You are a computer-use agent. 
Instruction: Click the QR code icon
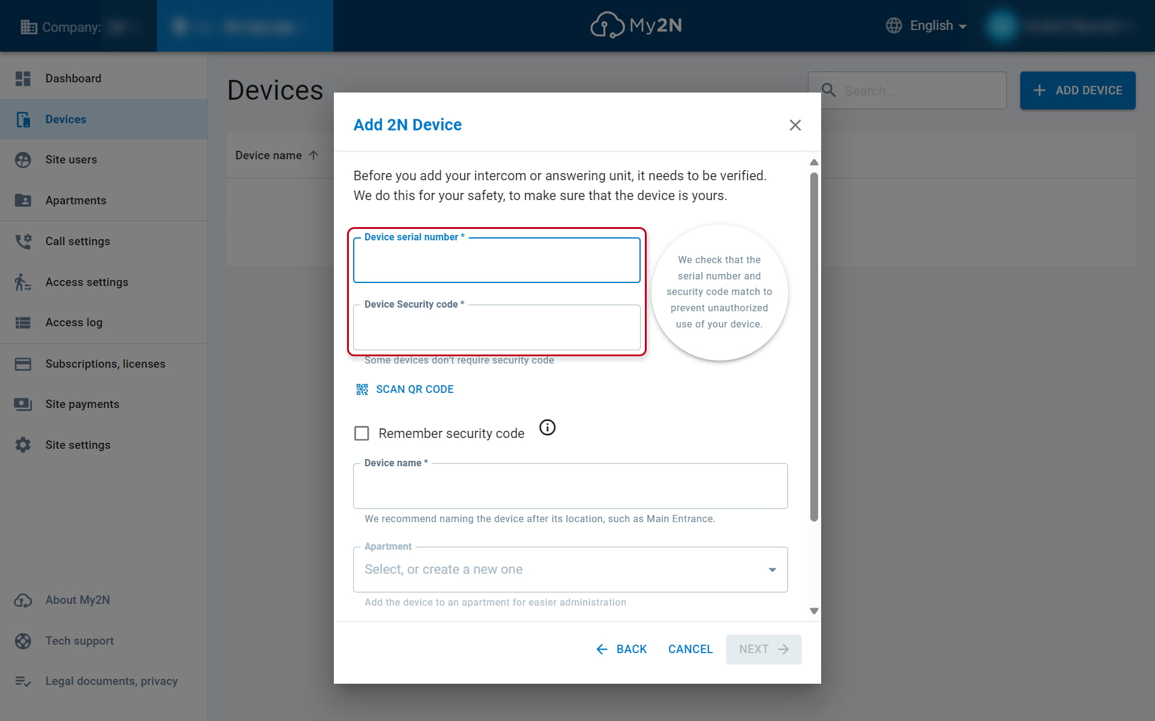[x=362, y=389]
